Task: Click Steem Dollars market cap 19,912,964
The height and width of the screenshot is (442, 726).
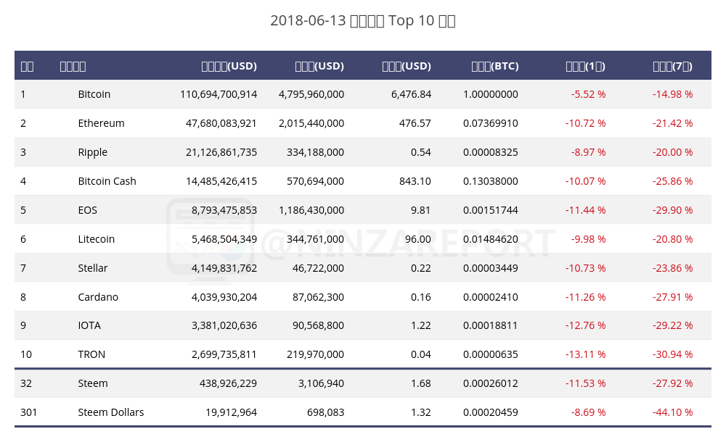Action: point(231,412)
